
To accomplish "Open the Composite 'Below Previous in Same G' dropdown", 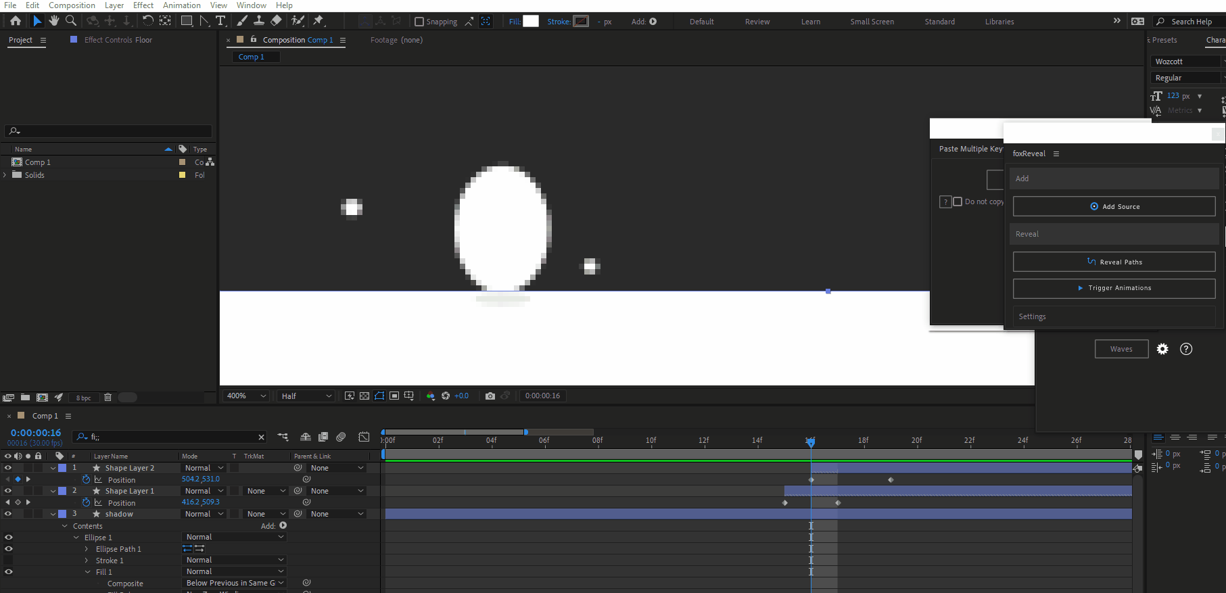I will click(235, 583).
